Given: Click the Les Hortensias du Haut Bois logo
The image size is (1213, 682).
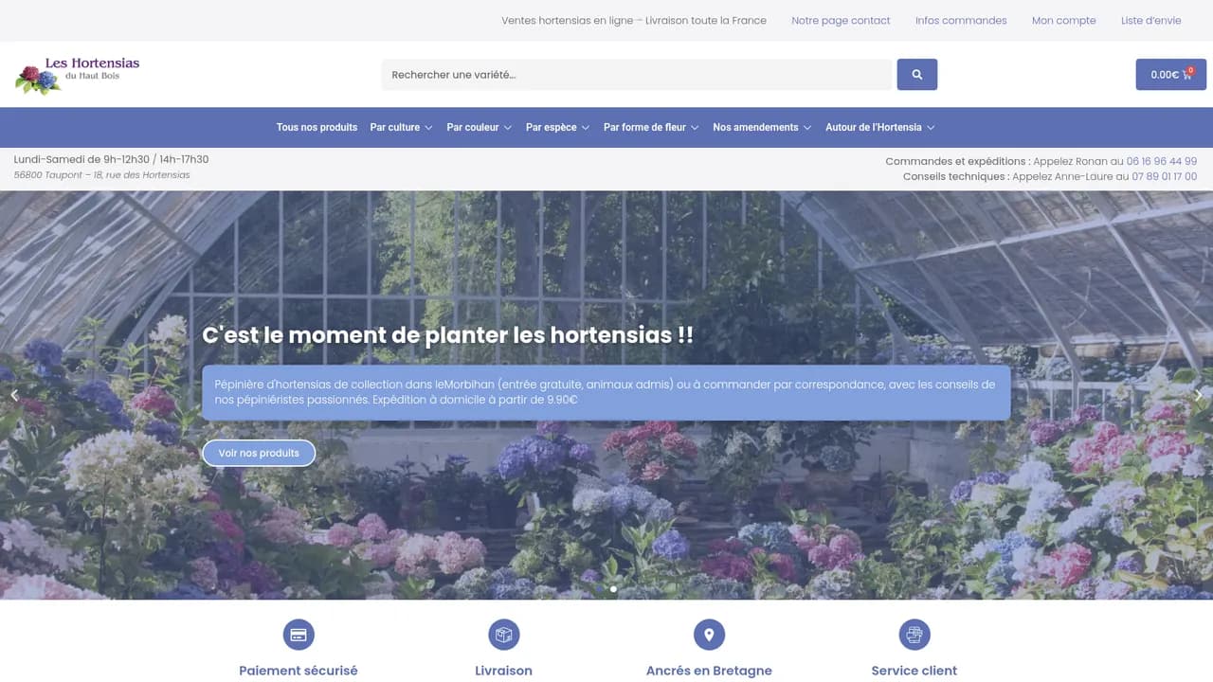Looking at the screenshot, I should click(x=78, y=75).
